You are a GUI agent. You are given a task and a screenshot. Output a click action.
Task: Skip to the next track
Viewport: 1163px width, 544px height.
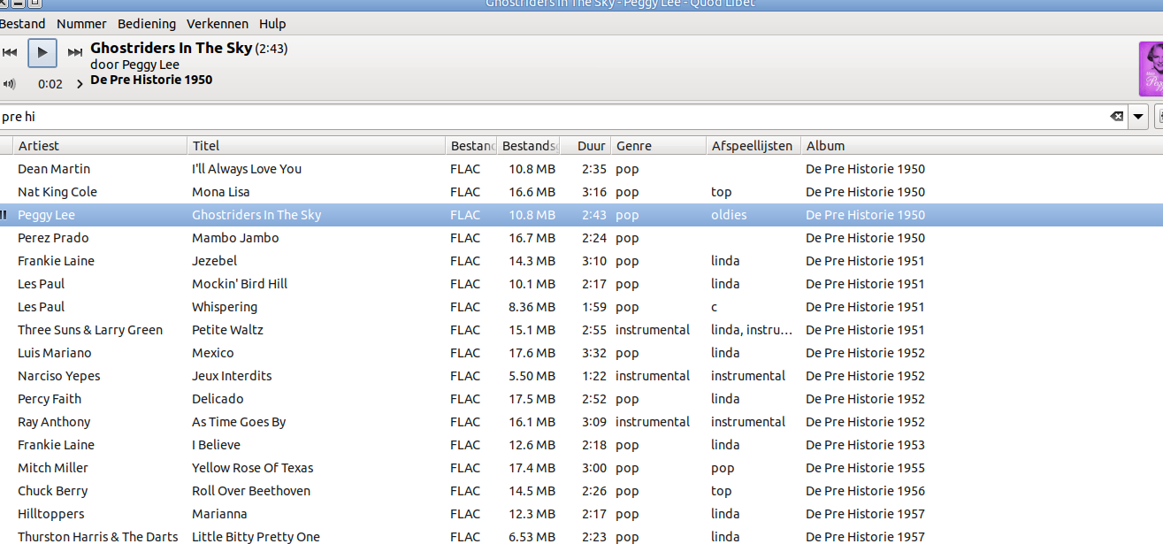75,53
